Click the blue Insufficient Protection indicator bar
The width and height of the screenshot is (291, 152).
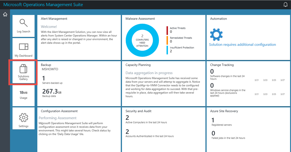pos(167,50)
